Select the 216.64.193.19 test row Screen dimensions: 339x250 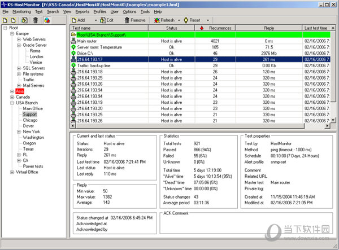click(x=200, y=102)
